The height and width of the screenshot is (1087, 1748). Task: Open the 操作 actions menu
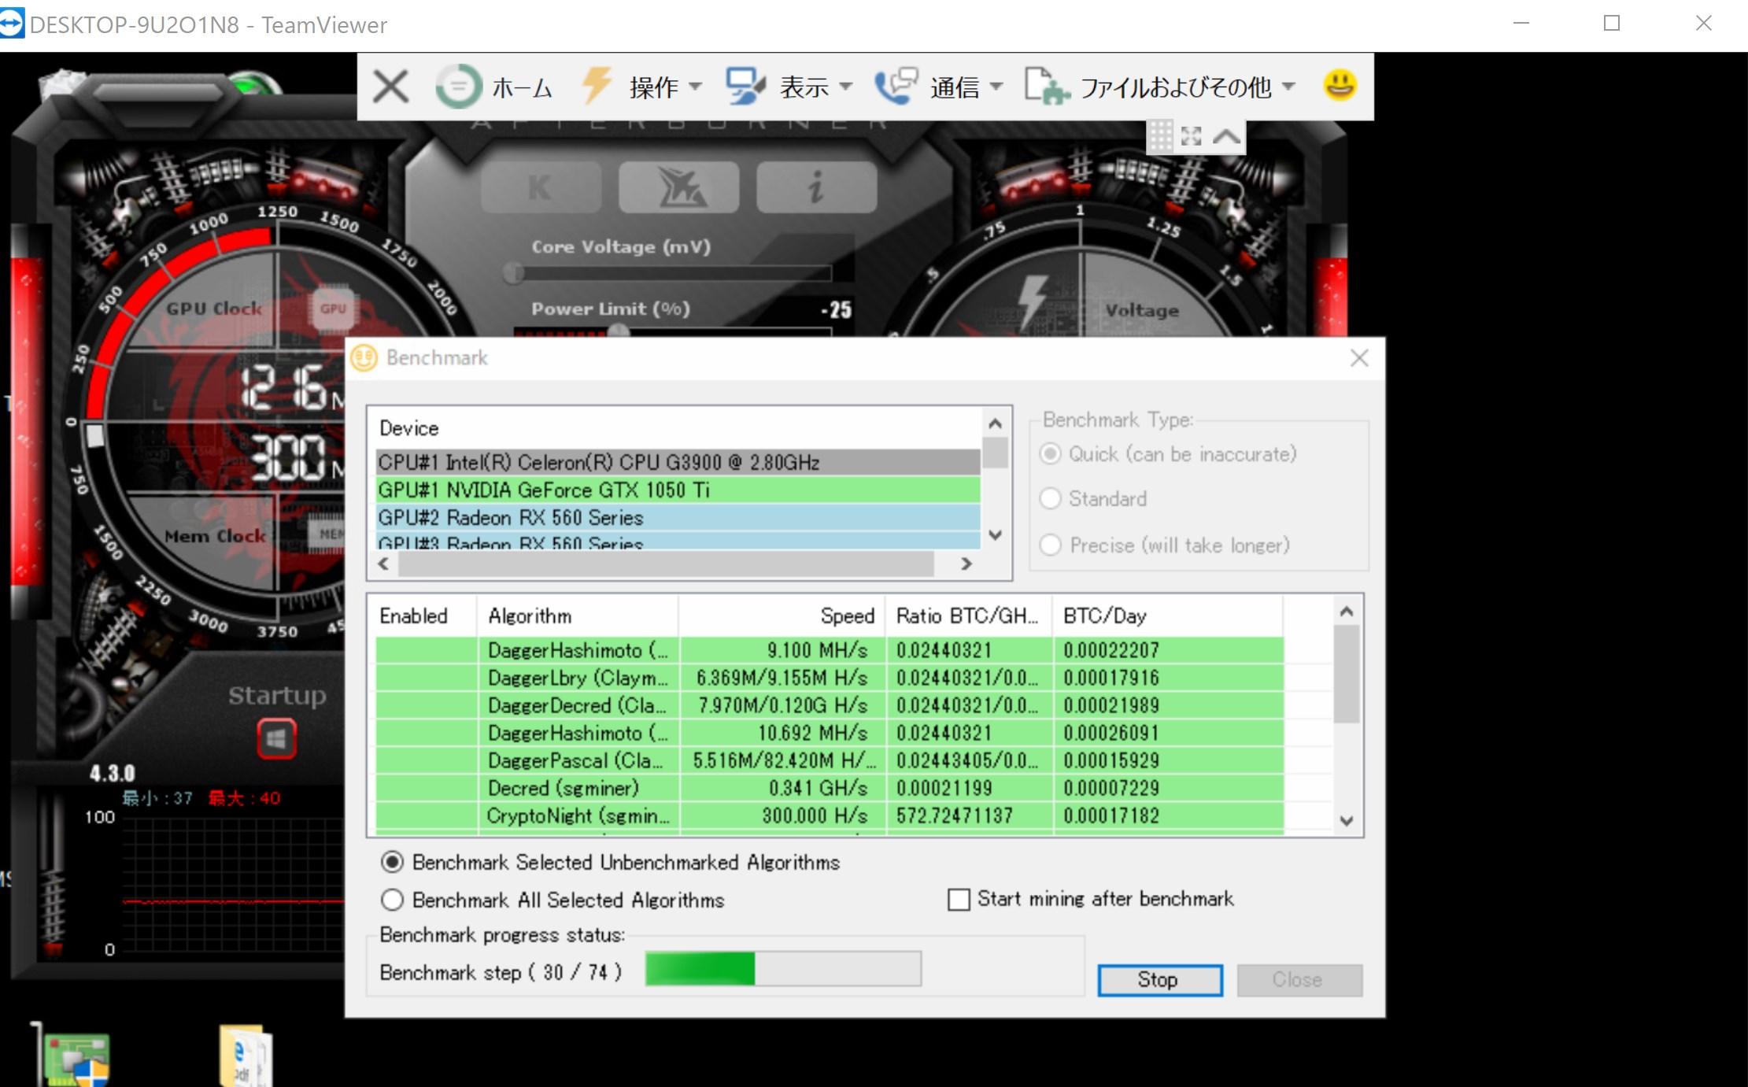(x=653, y=87)
